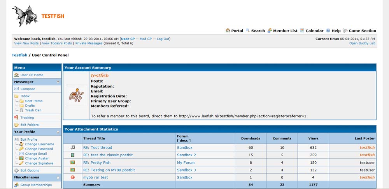Click the Trash Can icon in Messenger
Viewport: 389px width, 189px height.
(22, 110)
